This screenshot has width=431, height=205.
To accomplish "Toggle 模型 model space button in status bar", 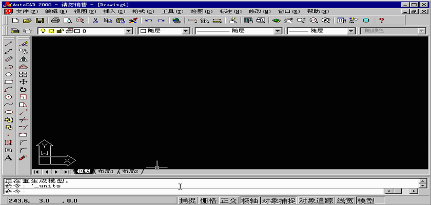I will [370, 201].
